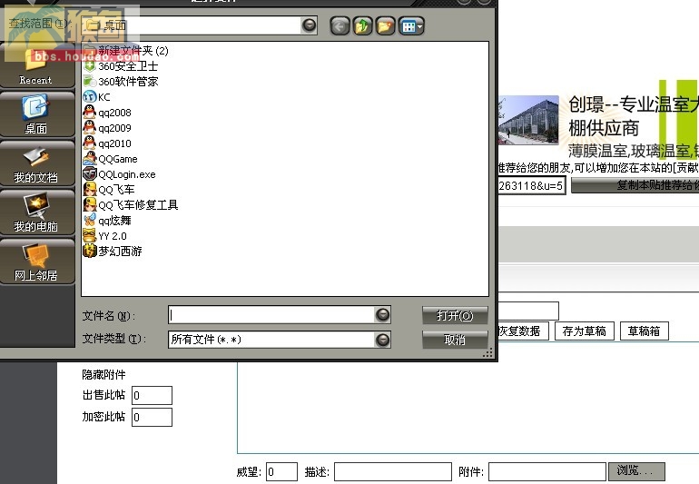Click the 加密此帖 value field
Screen dimensions: 699x484
coord(152,417)
